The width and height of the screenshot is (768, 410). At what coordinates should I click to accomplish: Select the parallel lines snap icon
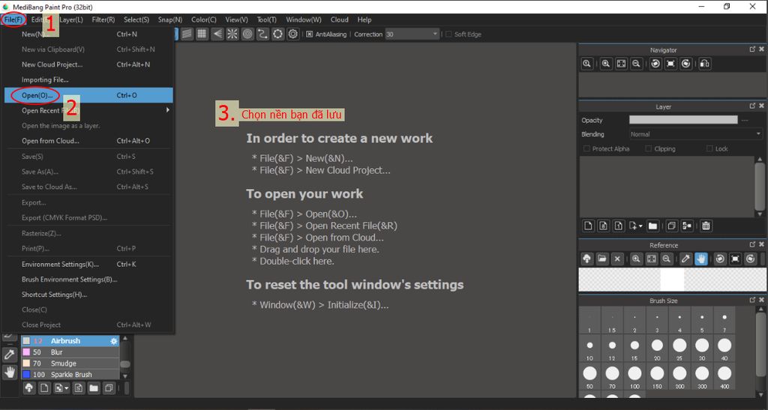[x=187, y=34]
